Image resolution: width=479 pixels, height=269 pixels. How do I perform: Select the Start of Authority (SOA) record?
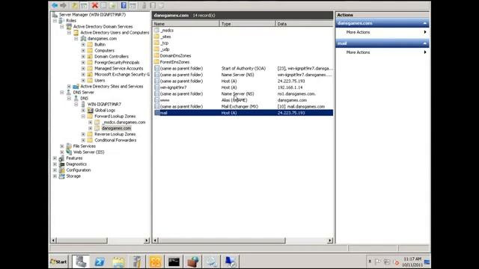pyautogui.click(x=242, y=68)
